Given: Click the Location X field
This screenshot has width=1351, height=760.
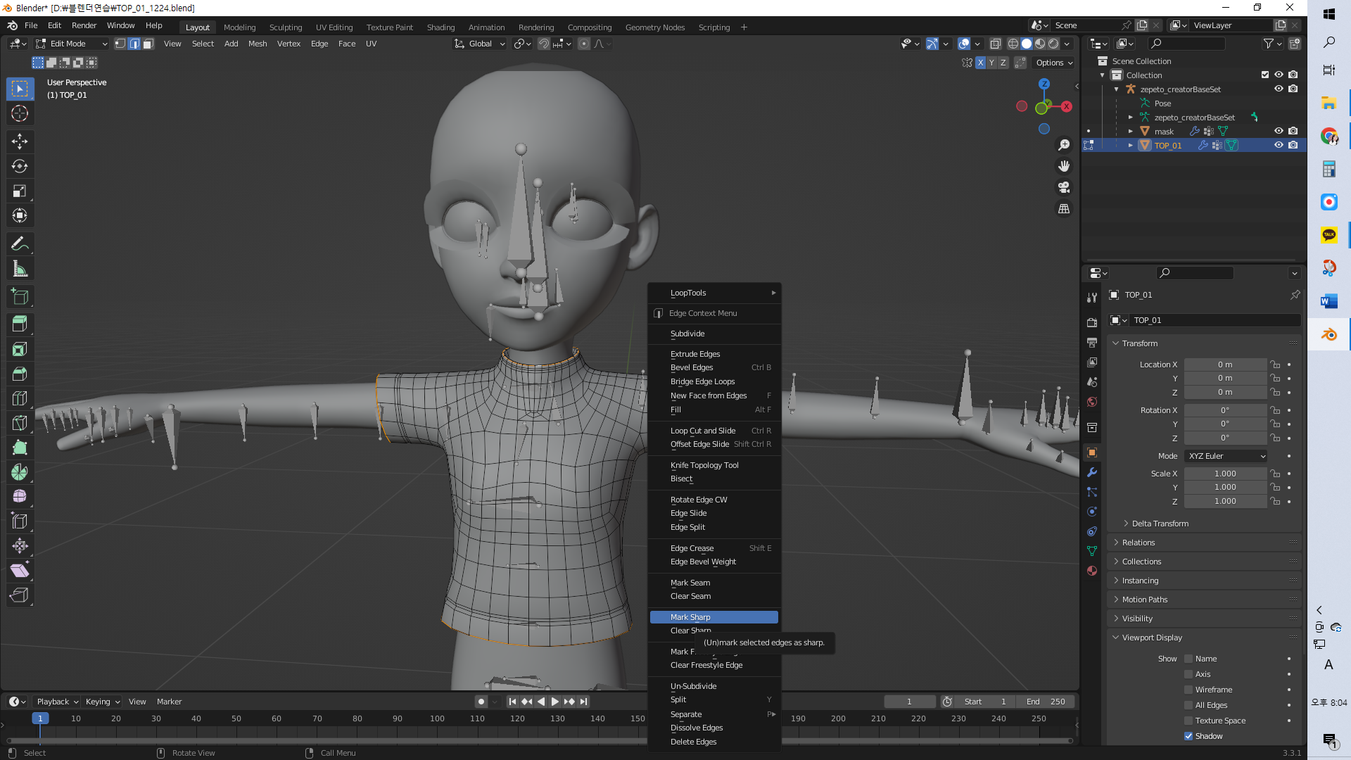Looking at the screenshot, I should [x=1224, y=365].
